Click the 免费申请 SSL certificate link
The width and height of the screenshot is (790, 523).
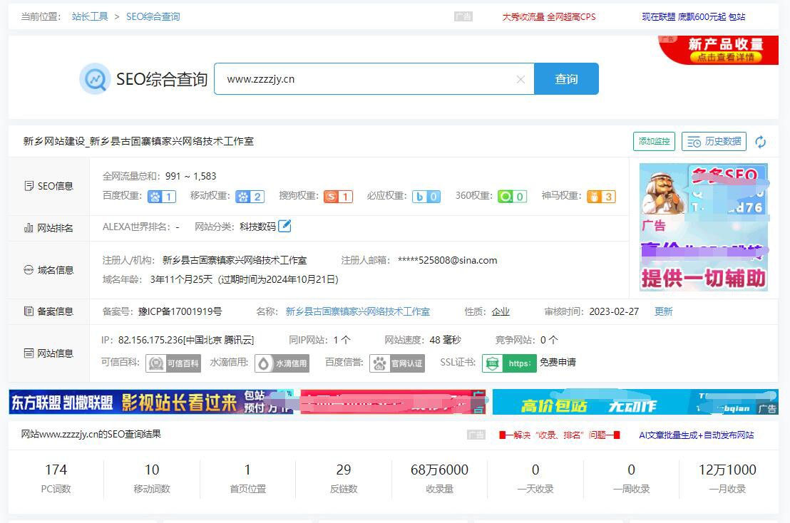tap(558, 363)
